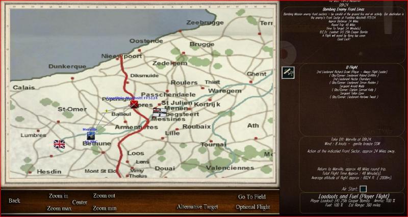Viewport: 408px width, 217px height.
Task: Click the Lille label on map
Action: point(172,133)
